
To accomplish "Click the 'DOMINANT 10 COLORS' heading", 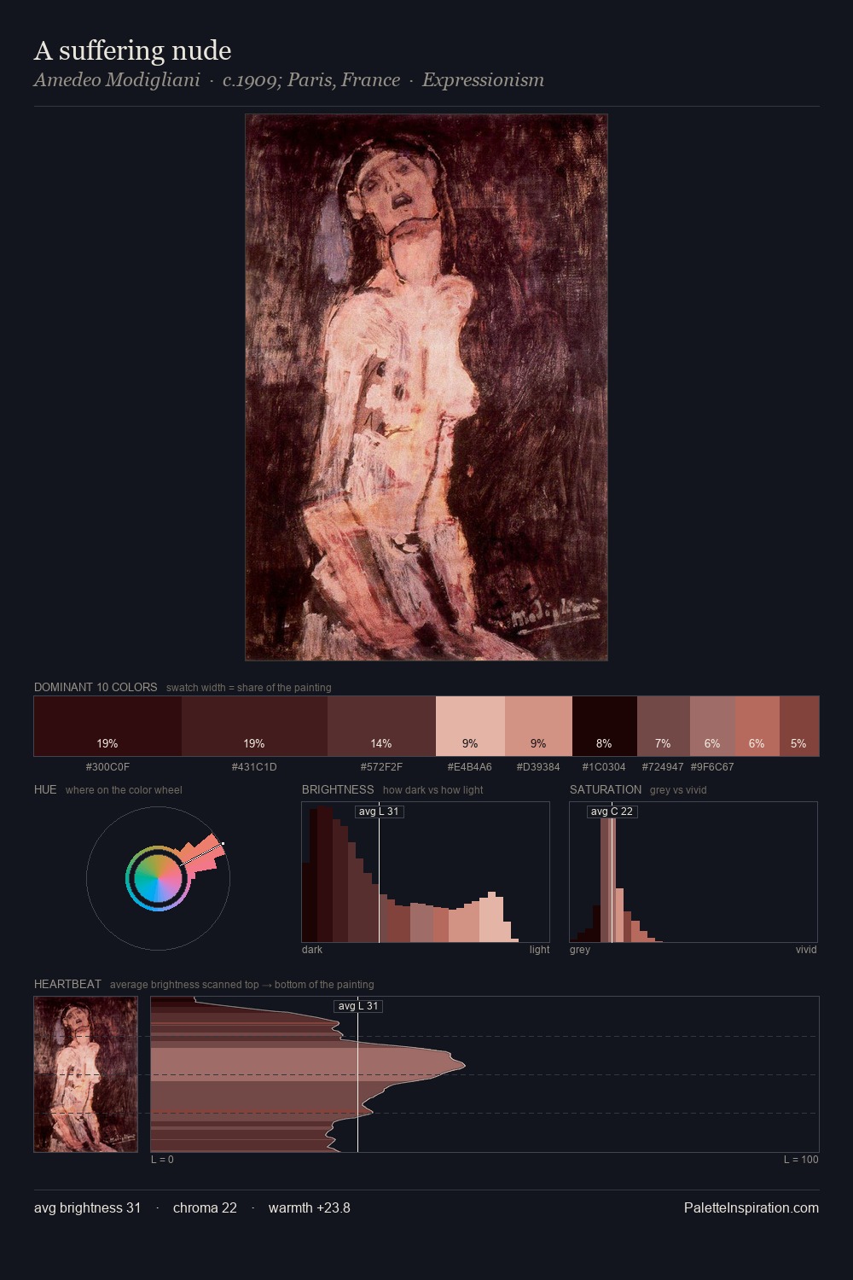I will tap(96, 687).
